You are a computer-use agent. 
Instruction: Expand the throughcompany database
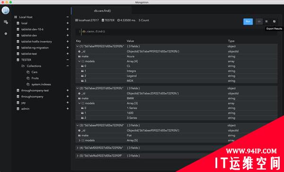68,96
